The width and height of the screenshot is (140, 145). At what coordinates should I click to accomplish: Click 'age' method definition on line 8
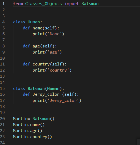point(36,46)
